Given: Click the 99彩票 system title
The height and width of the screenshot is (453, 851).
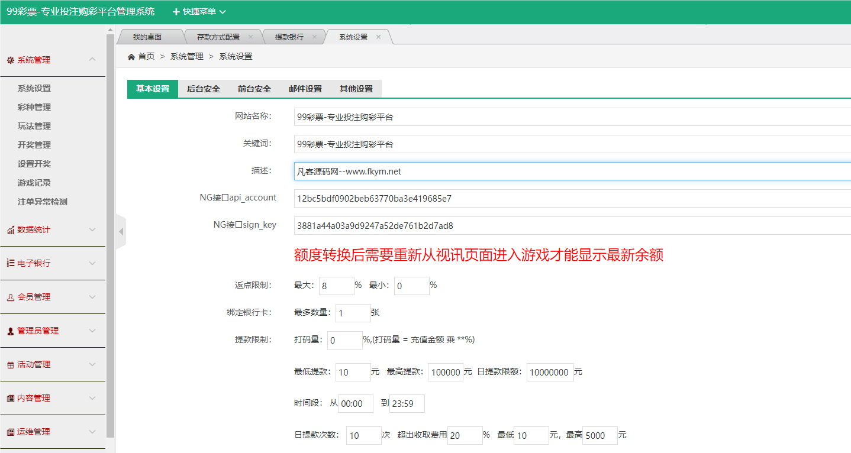Looking at the screenshot, I should pos(80,11).
